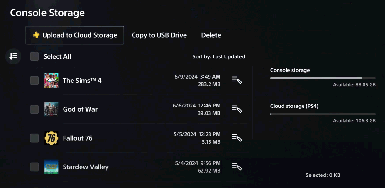The height and width of the screenshot is (188, 385).
Task: Open the edit list icon for Fallout 76
Action: (x=237, y=138)
